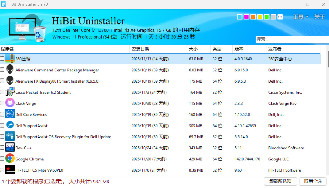Sort by 版本 column header
Image resolution: width=329 pixels, height=188 pixels.
click(x=249, y=49)
